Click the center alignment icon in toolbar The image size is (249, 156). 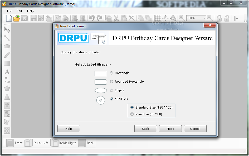click(165, 18)
